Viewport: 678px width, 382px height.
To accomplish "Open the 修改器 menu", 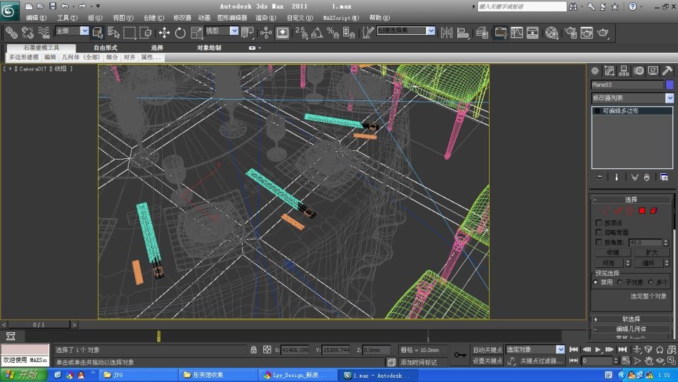I will (x=182, y=18).
